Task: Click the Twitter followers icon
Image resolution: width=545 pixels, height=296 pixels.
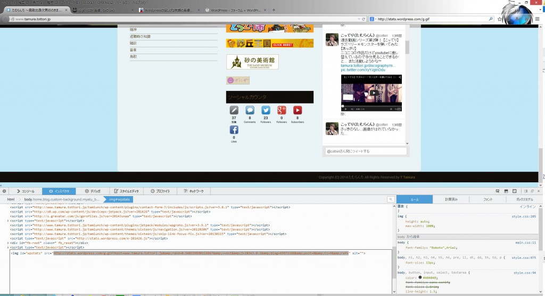Action: click(266, 111)
